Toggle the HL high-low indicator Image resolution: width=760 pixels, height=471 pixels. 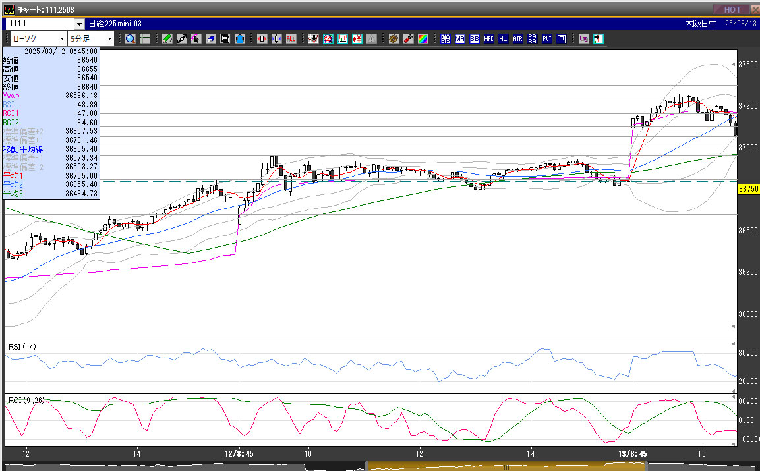[503, 39]
